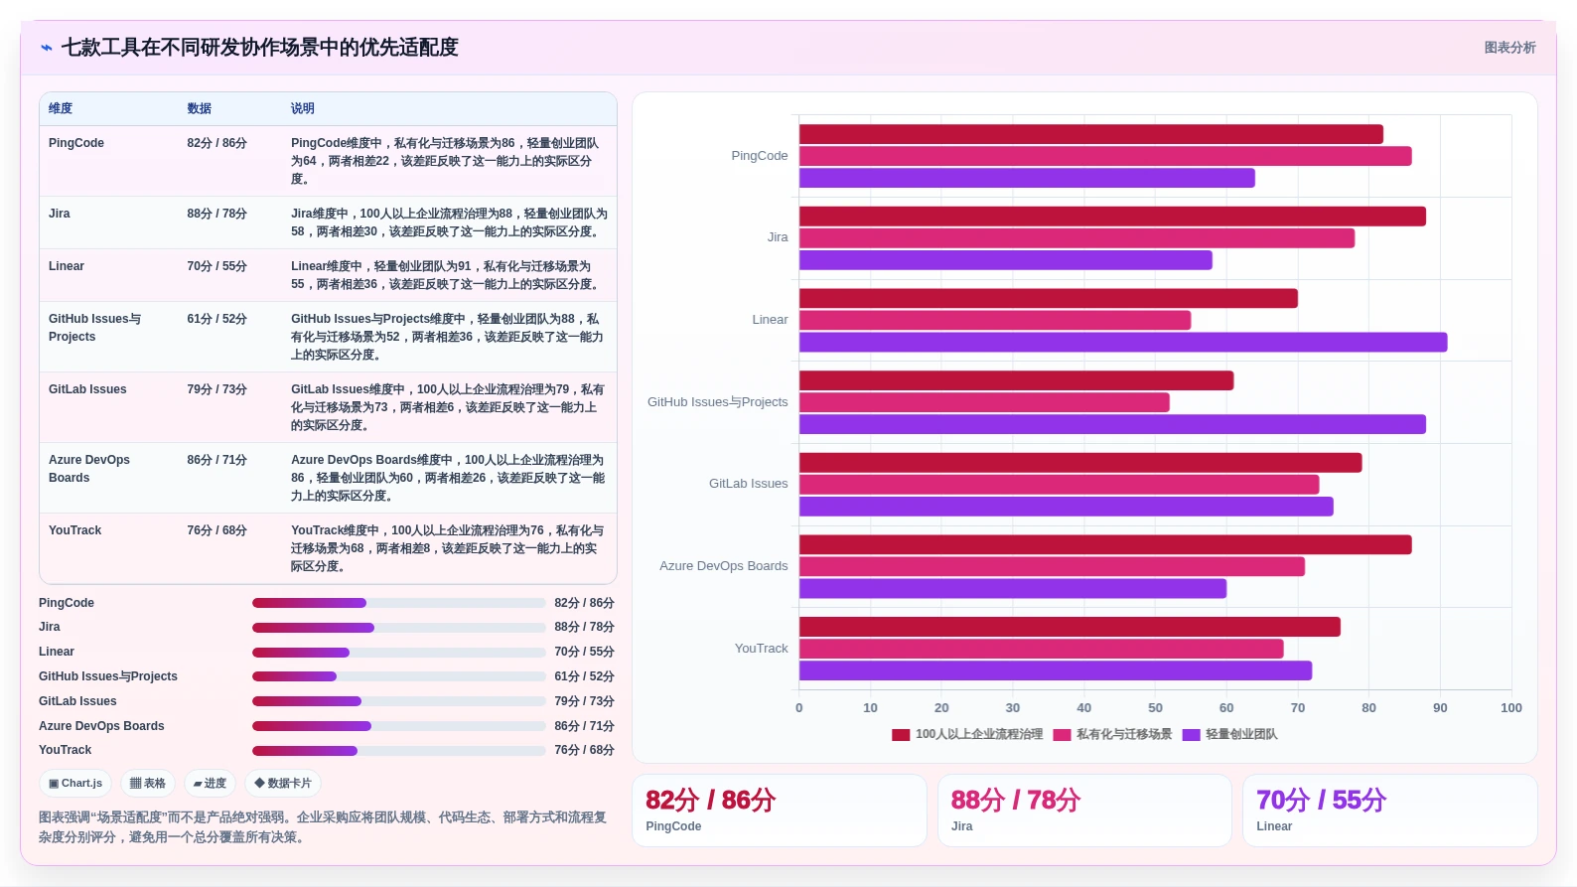Click the 说明 column header
Image resolution: width=1577 pixels, height=887 pixels.
[x=303, y=108]
